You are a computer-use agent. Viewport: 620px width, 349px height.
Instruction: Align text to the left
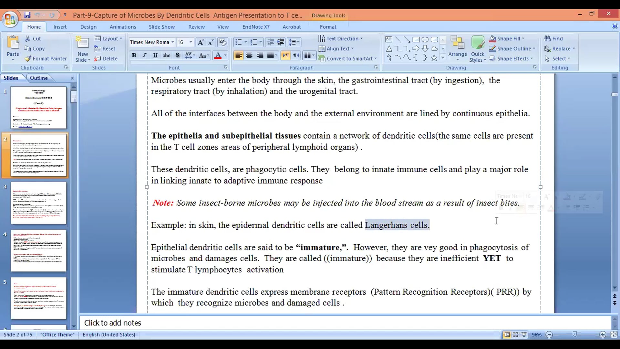pos(239,56)
